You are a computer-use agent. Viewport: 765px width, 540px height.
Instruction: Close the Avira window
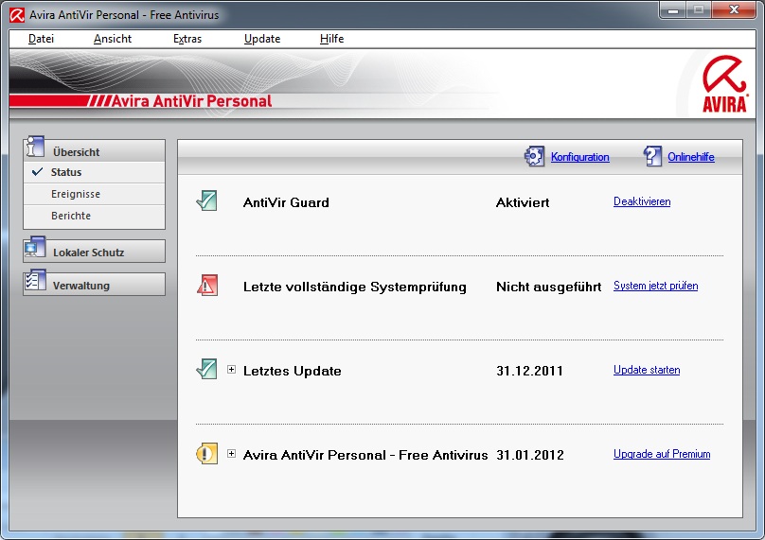pos(734,9)
